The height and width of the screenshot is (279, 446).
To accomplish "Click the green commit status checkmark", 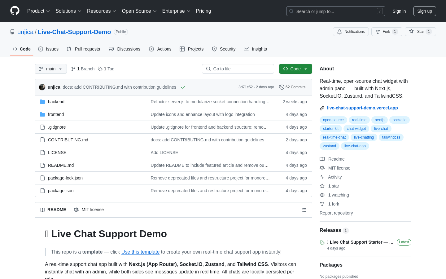I will point(183,87).
